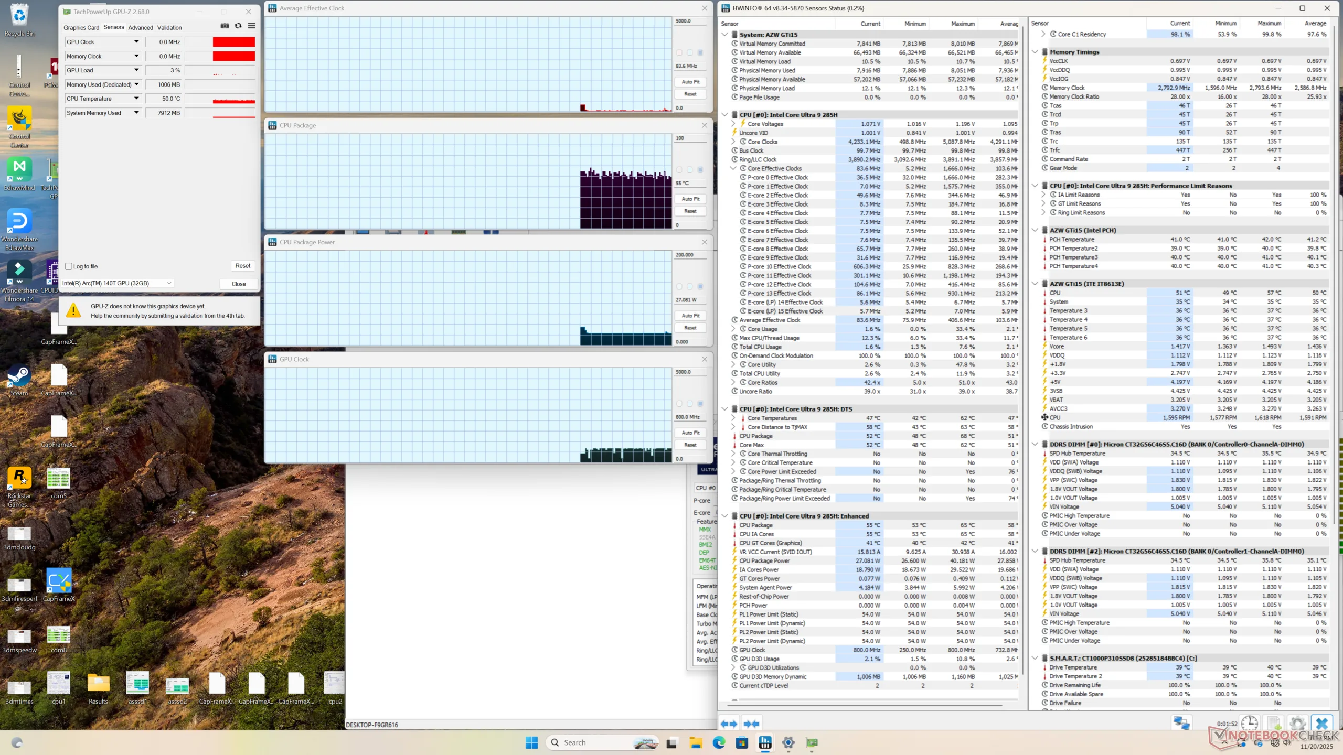
Task: Toggle first checkbox in GPU Clock graph
Action: click(679, 404)
